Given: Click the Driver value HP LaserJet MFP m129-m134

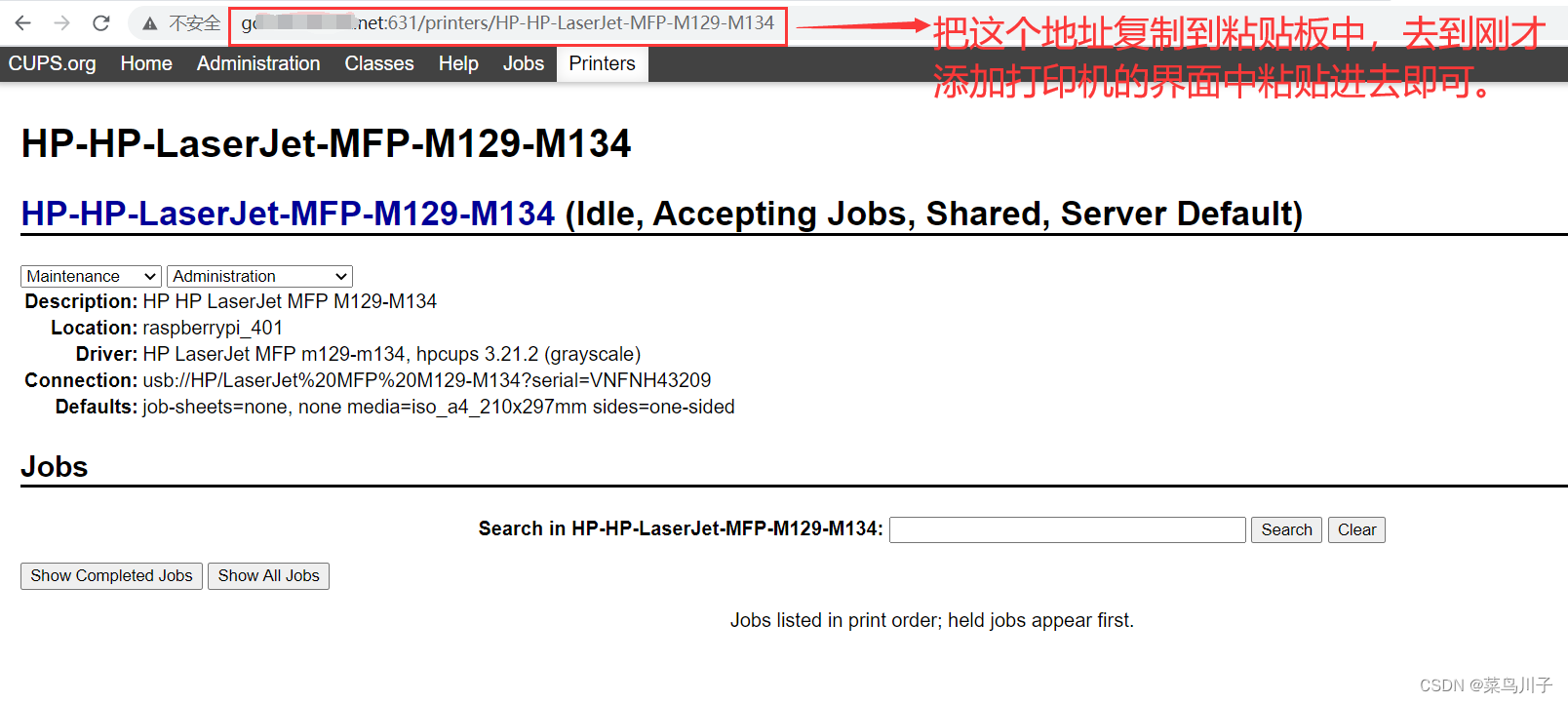Looking at the screenshot, I should click(392, 354).
